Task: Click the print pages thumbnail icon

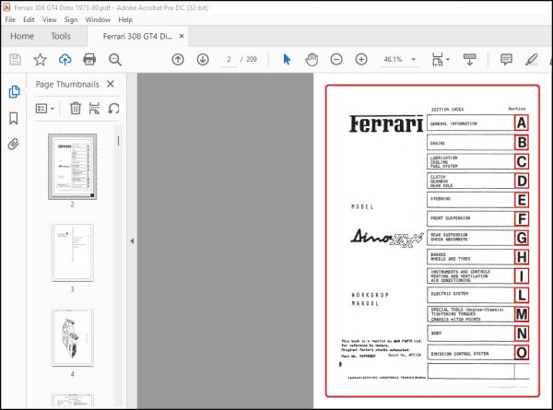Action: [x=94, y=108]
